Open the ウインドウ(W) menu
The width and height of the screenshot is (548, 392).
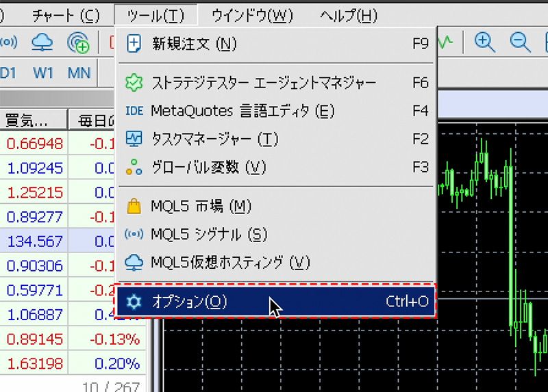click(x=252, y=15)
